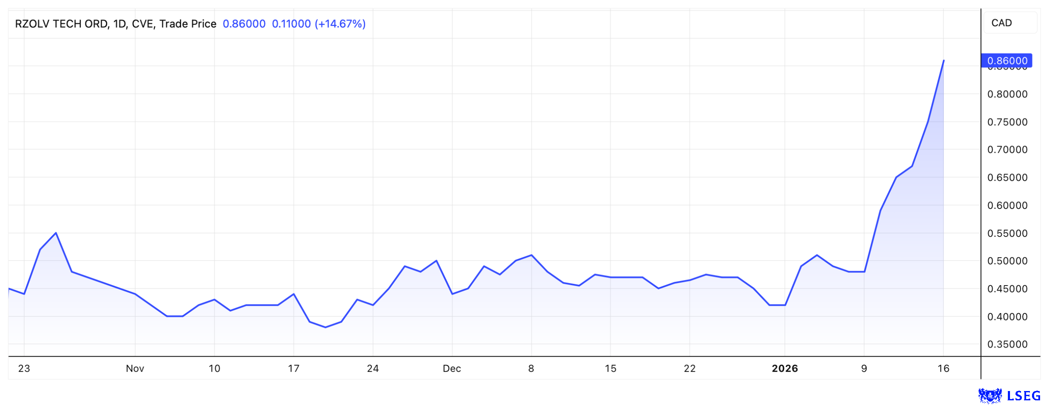Select the Dec label on the date axis
The image size is (1049, 405).
coord(452,368)
